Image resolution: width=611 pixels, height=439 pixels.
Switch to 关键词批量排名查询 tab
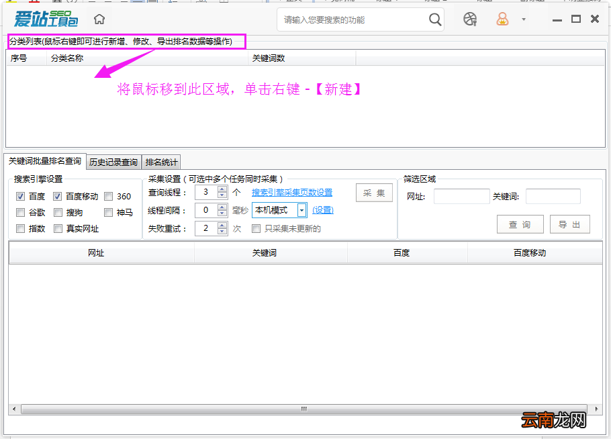click(x=45, y=161)
